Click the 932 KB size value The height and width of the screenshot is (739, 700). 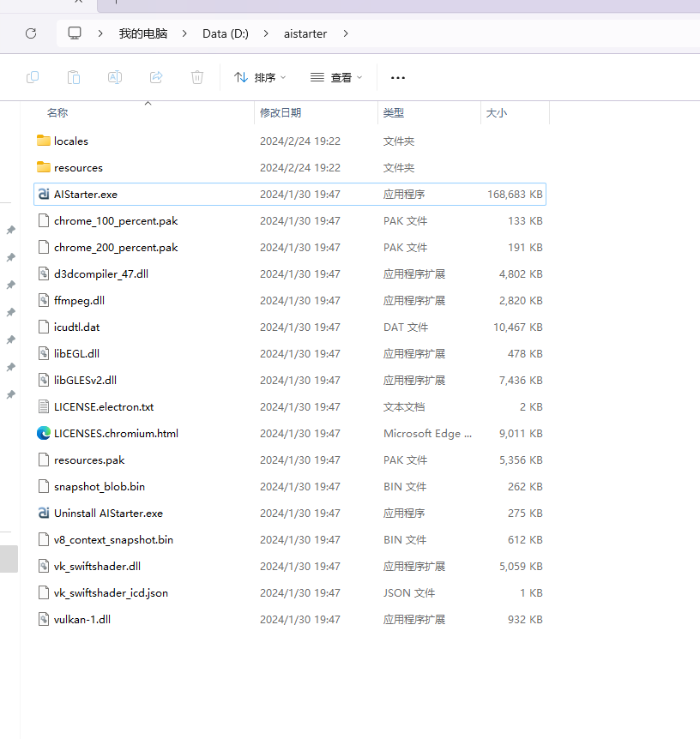(525, 619)
